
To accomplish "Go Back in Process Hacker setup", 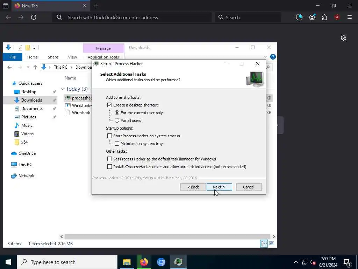I will coord(193,187).
